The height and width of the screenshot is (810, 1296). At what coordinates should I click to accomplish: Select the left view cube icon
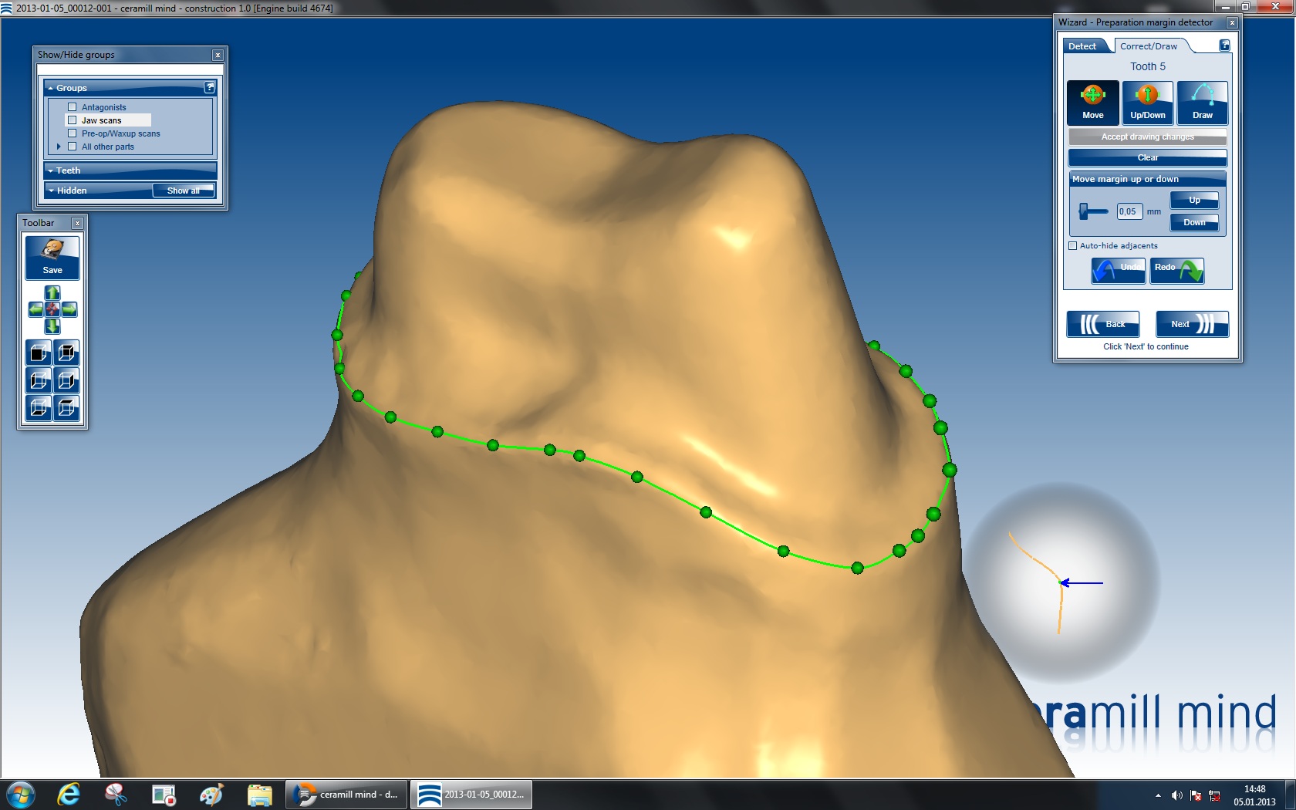[39, 380]
